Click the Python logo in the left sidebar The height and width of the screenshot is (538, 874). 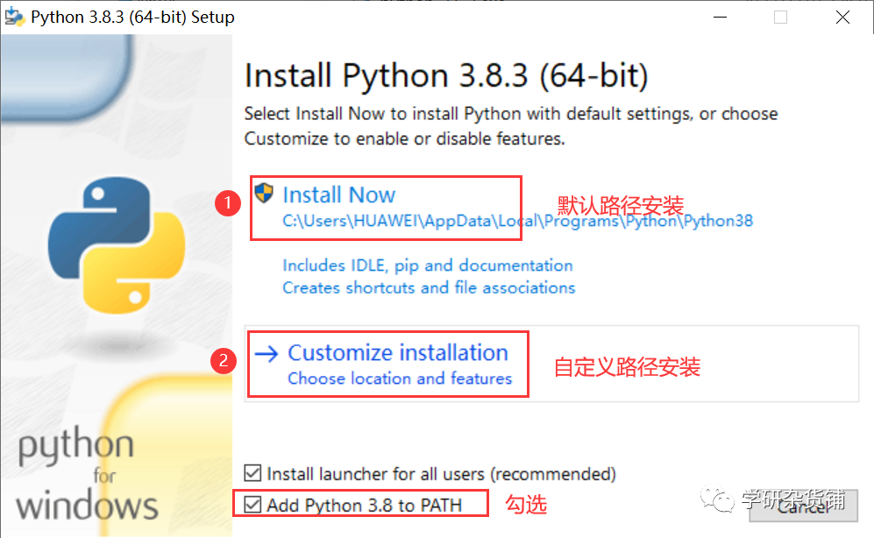click(114, 245)
